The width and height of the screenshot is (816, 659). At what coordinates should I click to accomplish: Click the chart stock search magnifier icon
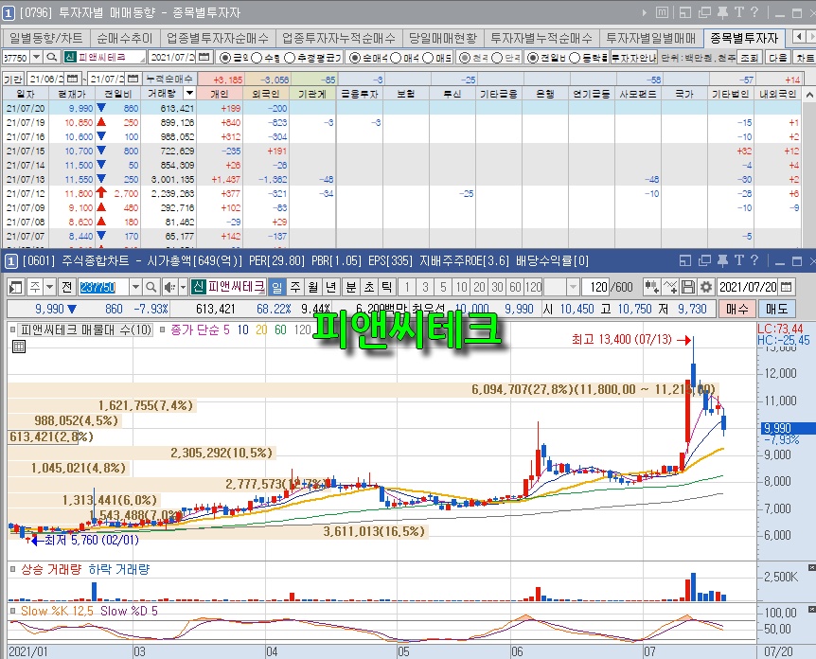(x=151, y=287)
